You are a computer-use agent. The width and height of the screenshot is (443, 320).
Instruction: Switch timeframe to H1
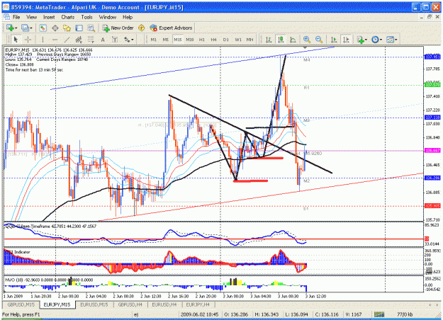[x=202, y=40]
